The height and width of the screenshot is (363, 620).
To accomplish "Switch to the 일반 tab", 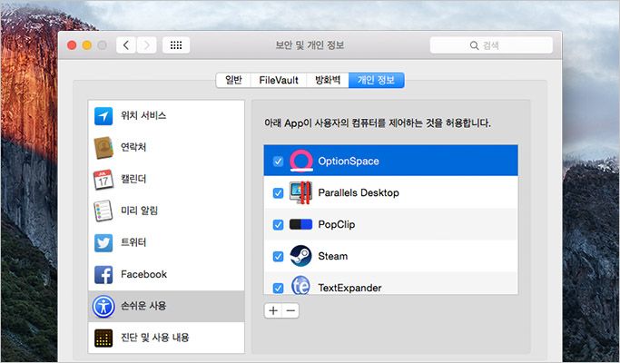I will click(233, 80).
